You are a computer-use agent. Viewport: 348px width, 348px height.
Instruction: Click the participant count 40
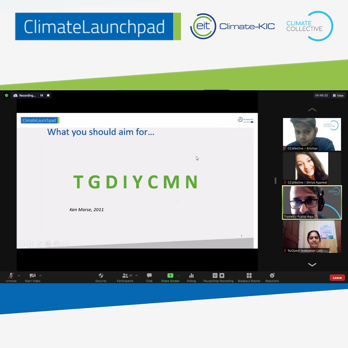(130, 275)
